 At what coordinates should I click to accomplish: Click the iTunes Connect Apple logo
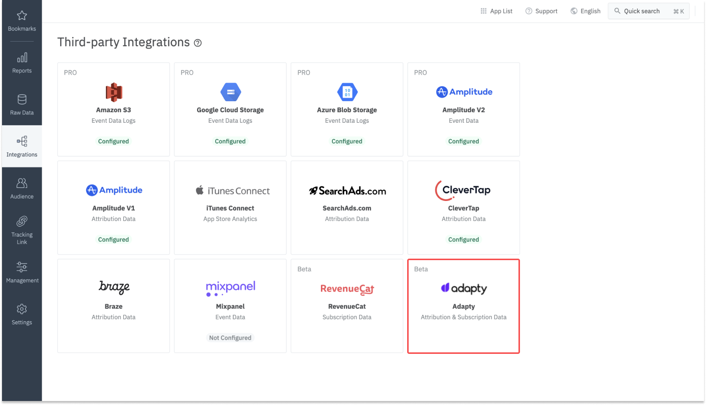coord(200,190)
